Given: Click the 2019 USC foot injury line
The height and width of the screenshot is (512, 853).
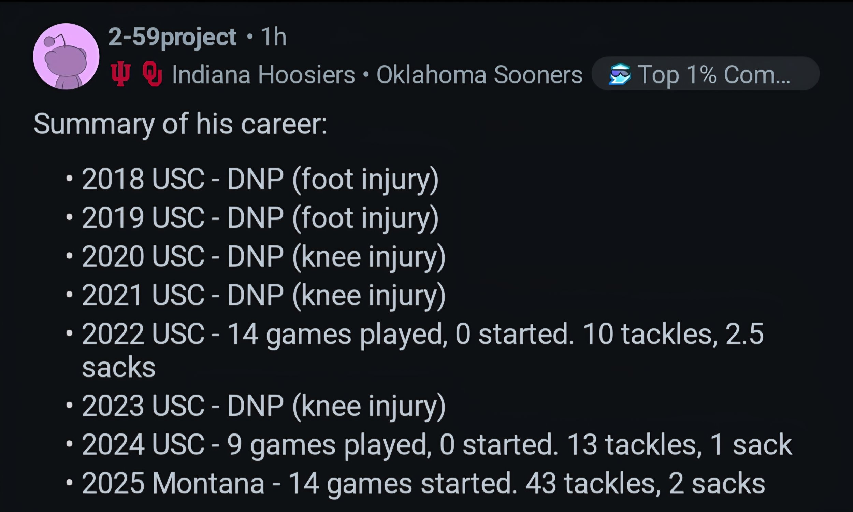Looking at the screenshot, I should pyautogui.click(x=260, y=217).
